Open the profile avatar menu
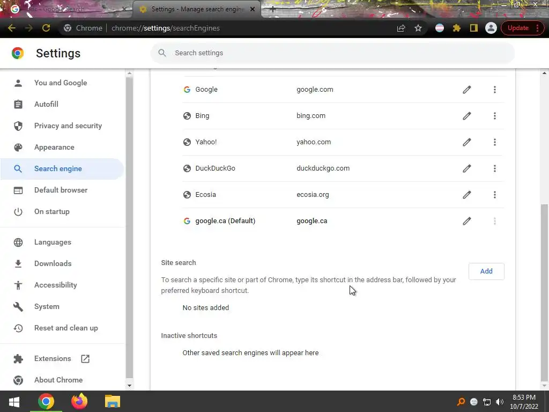Viewport: 549px width, 412px height. pyautogui.click(x=491, y=28)
